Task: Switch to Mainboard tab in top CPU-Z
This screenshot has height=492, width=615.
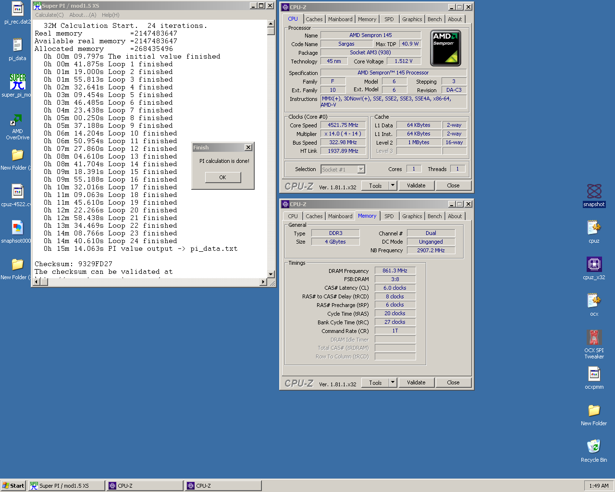Action: [340, 19]
